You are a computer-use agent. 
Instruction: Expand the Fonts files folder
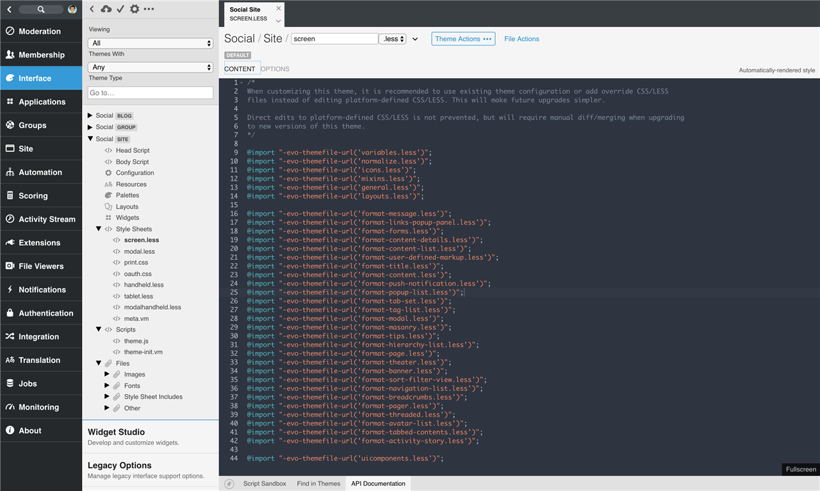click(x=107, y=385)
